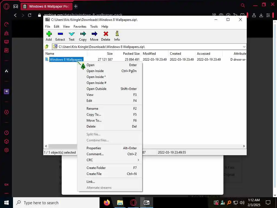
Task: Open Opera search tabs magnifier icon
Action: coord(243,5)
